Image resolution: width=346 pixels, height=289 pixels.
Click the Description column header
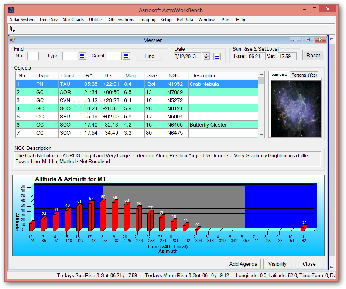(223, 75)
